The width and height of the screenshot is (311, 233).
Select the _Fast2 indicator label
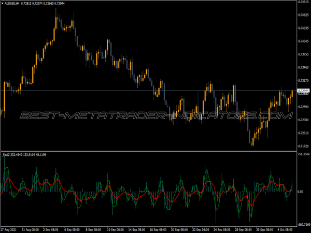[x=7, y=154]
